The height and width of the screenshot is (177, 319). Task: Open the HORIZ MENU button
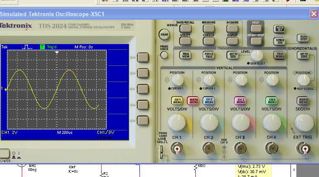click(303, 101)
